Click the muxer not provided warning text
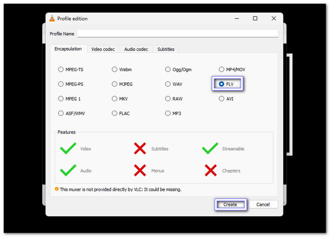The width and height of the screenshot is (330, 237). (121, 189)
